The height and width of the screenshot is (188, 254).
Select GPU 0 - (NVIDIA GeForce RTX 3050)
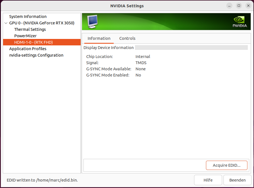coord(42,23)
